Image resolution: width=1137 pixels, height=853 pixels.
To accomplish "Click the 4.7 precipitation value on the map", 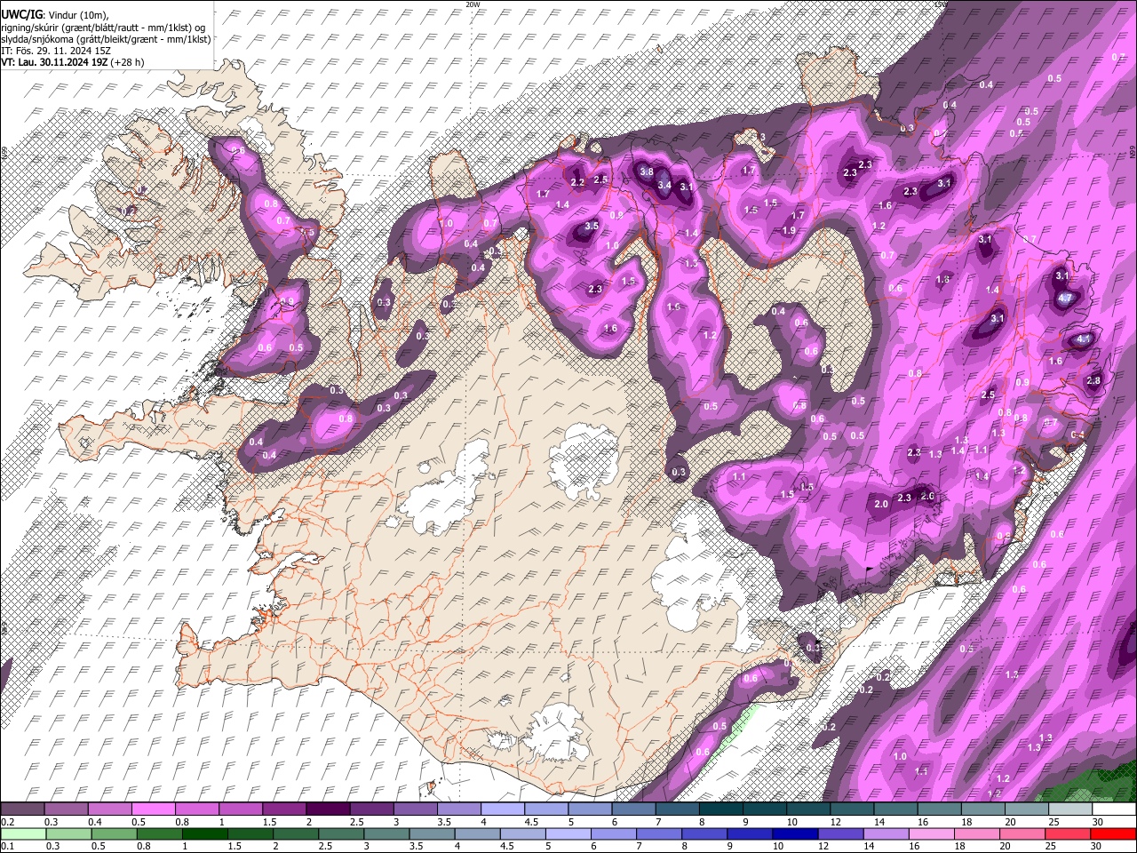I will pos(1065,299).
